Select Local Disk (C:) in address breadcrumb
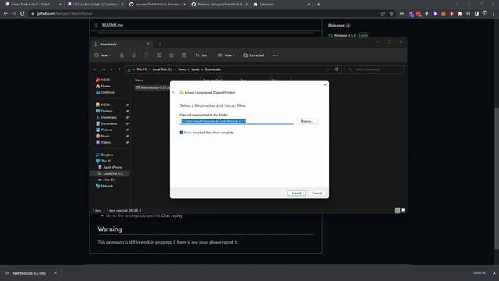 point(162,69)
